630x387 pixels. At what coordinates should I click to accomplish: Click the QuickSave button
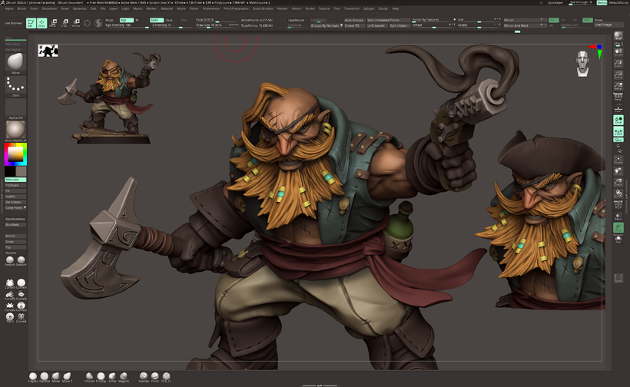tap(555, 3)
